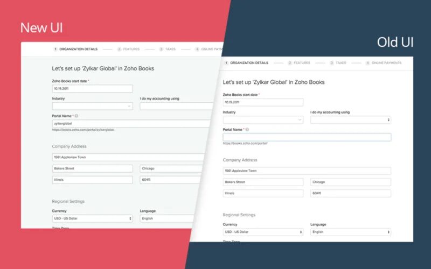431x269 pixels.
Task: Select Features step in Old UI
Action: pyautogui.click(x=299, y=63)
